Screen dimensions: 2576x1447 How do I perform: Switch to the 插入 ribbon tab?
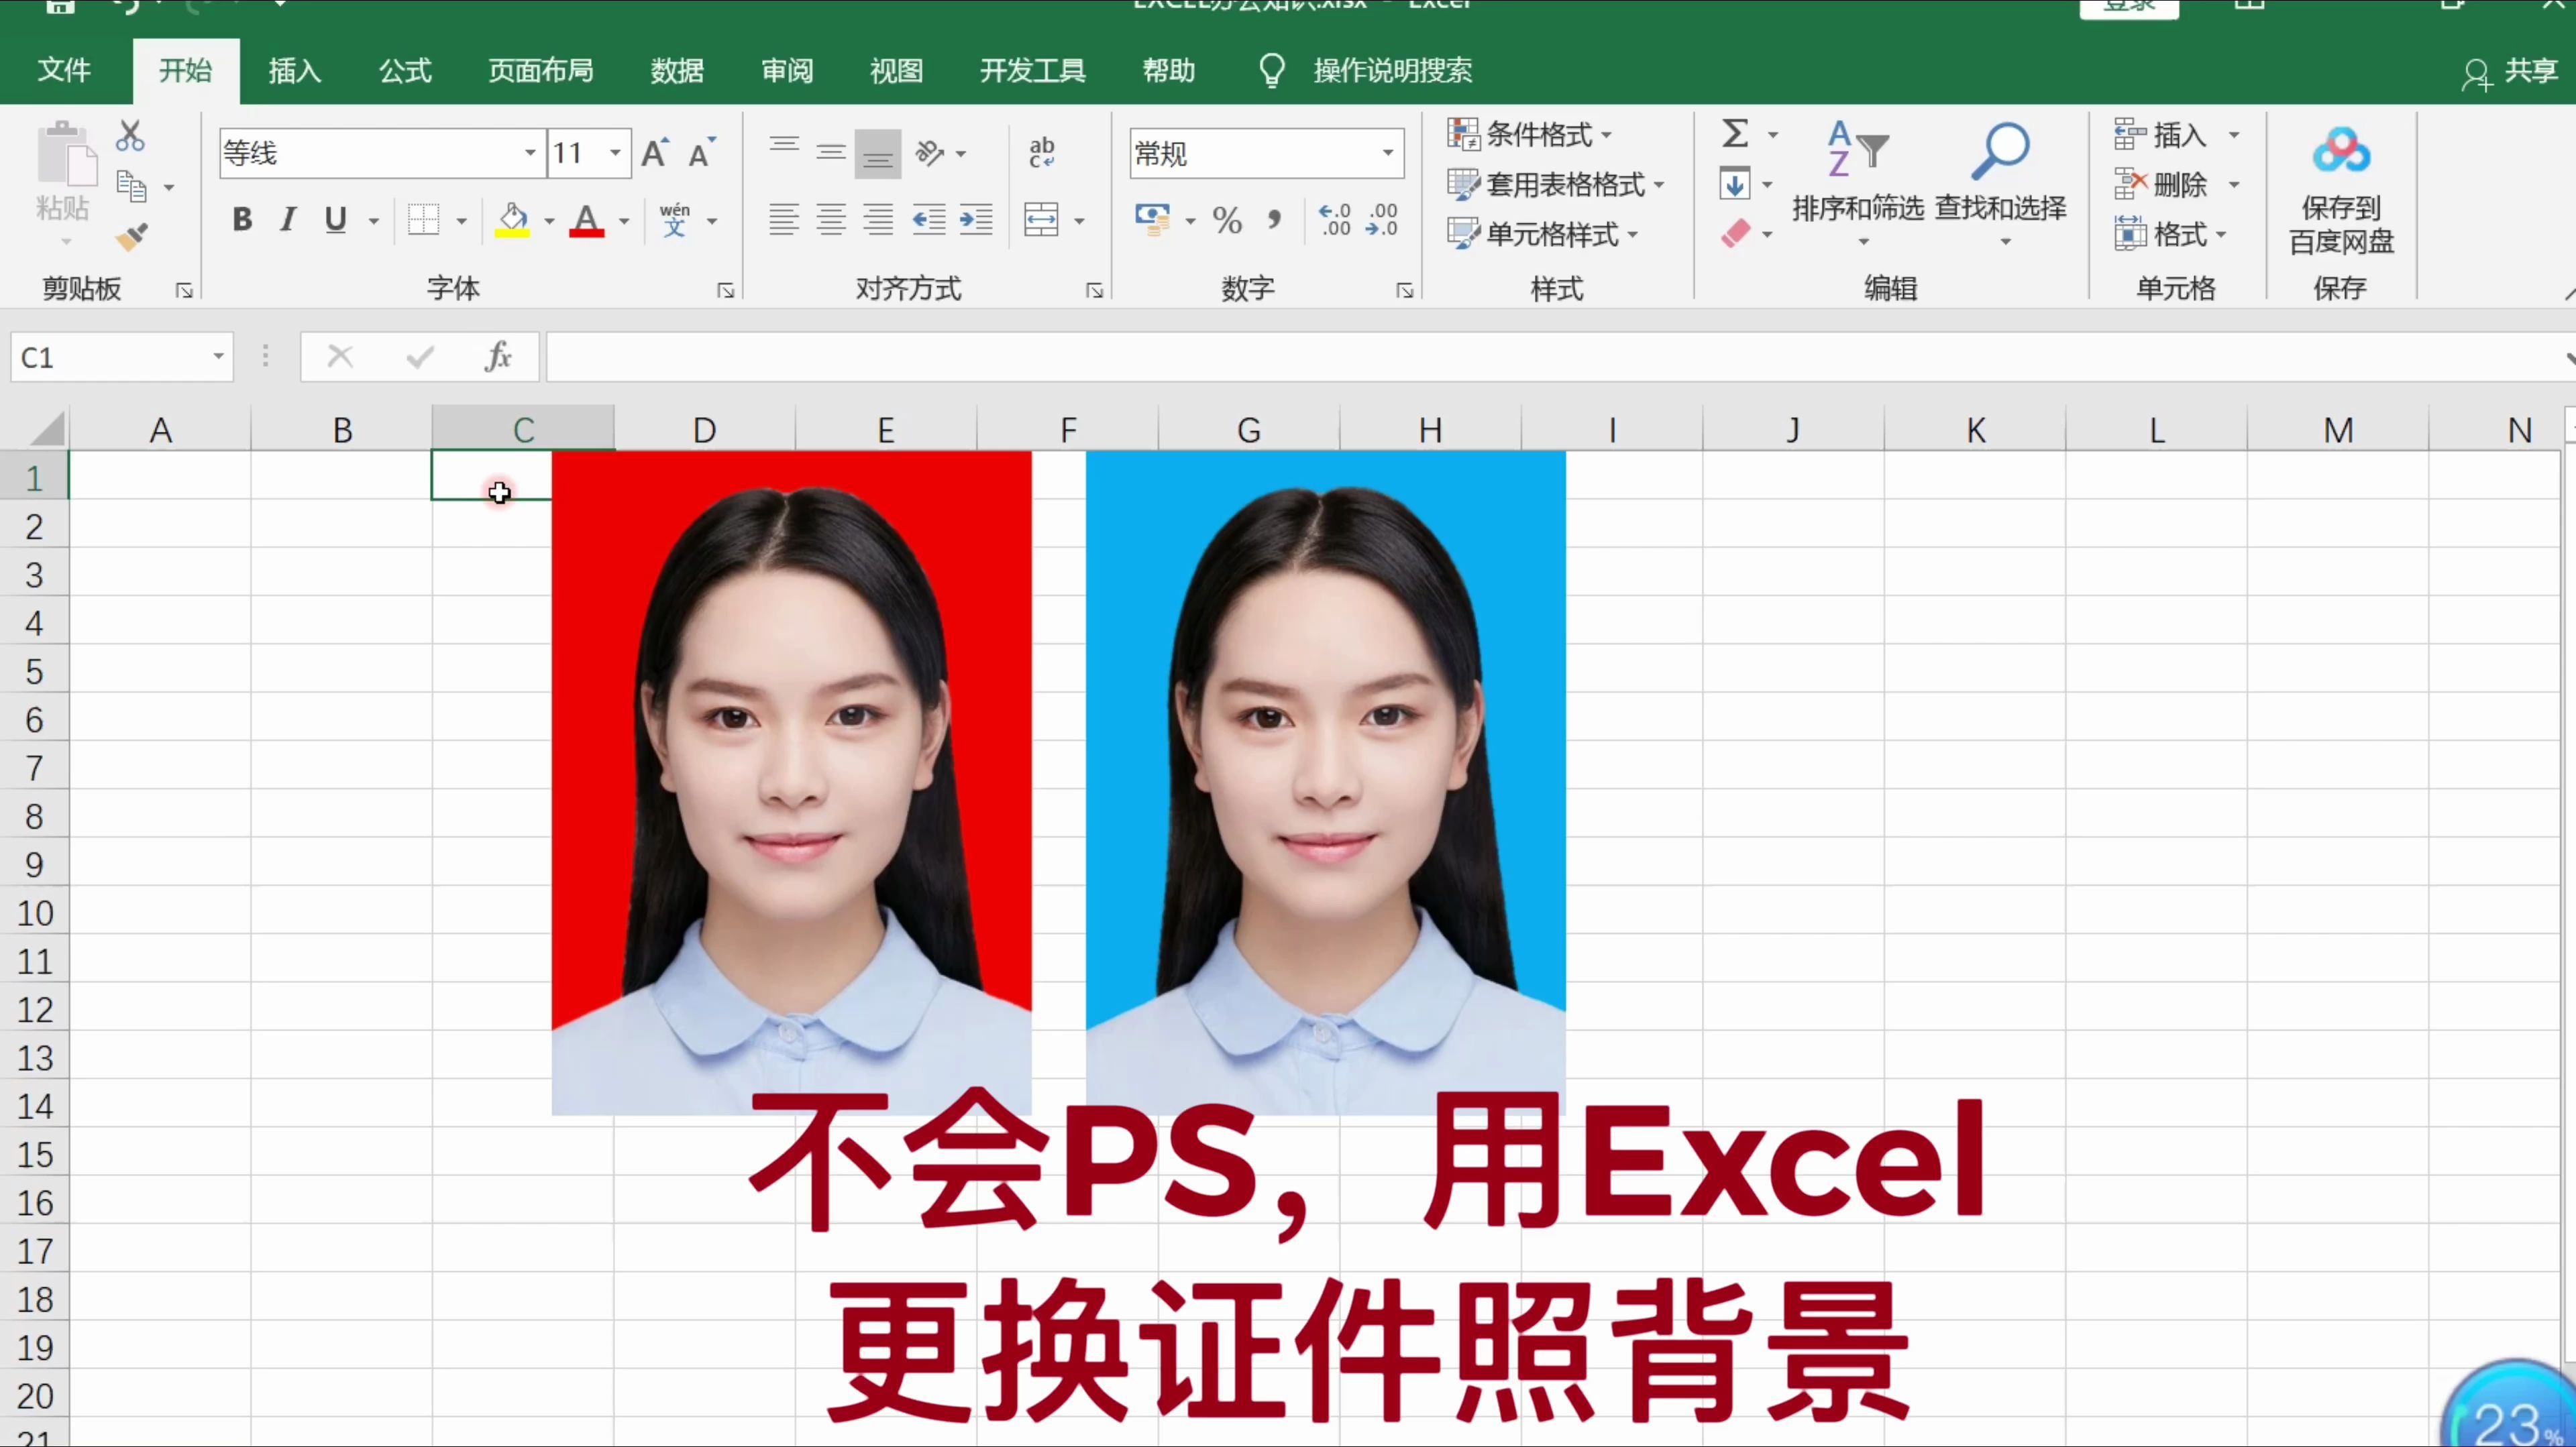pyautogui.click(x=294, y=70)
